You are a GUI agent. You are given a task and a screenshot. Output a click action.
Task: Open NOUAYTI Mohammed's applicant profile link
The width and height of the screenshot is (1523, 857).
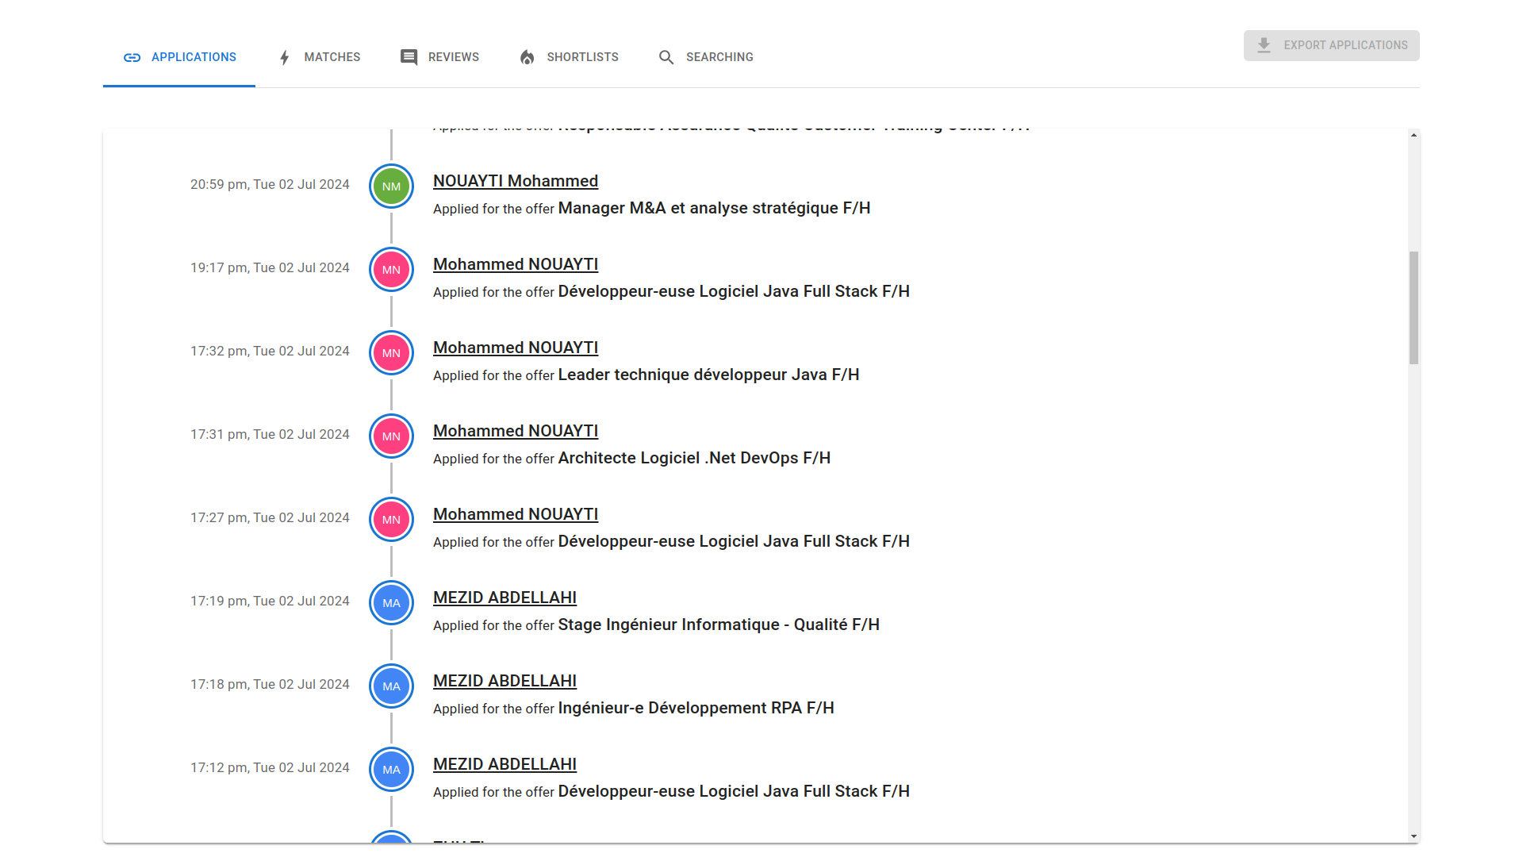point(516,181)
